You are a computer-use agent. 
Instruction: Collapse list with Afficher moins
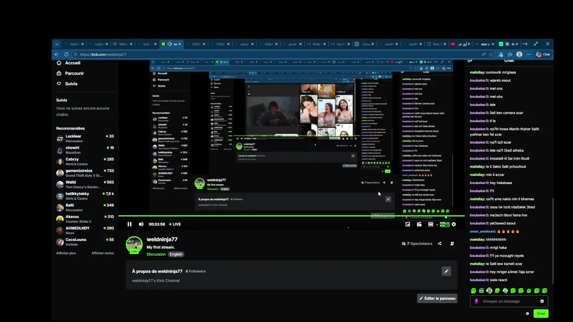[x=103, y=253]
